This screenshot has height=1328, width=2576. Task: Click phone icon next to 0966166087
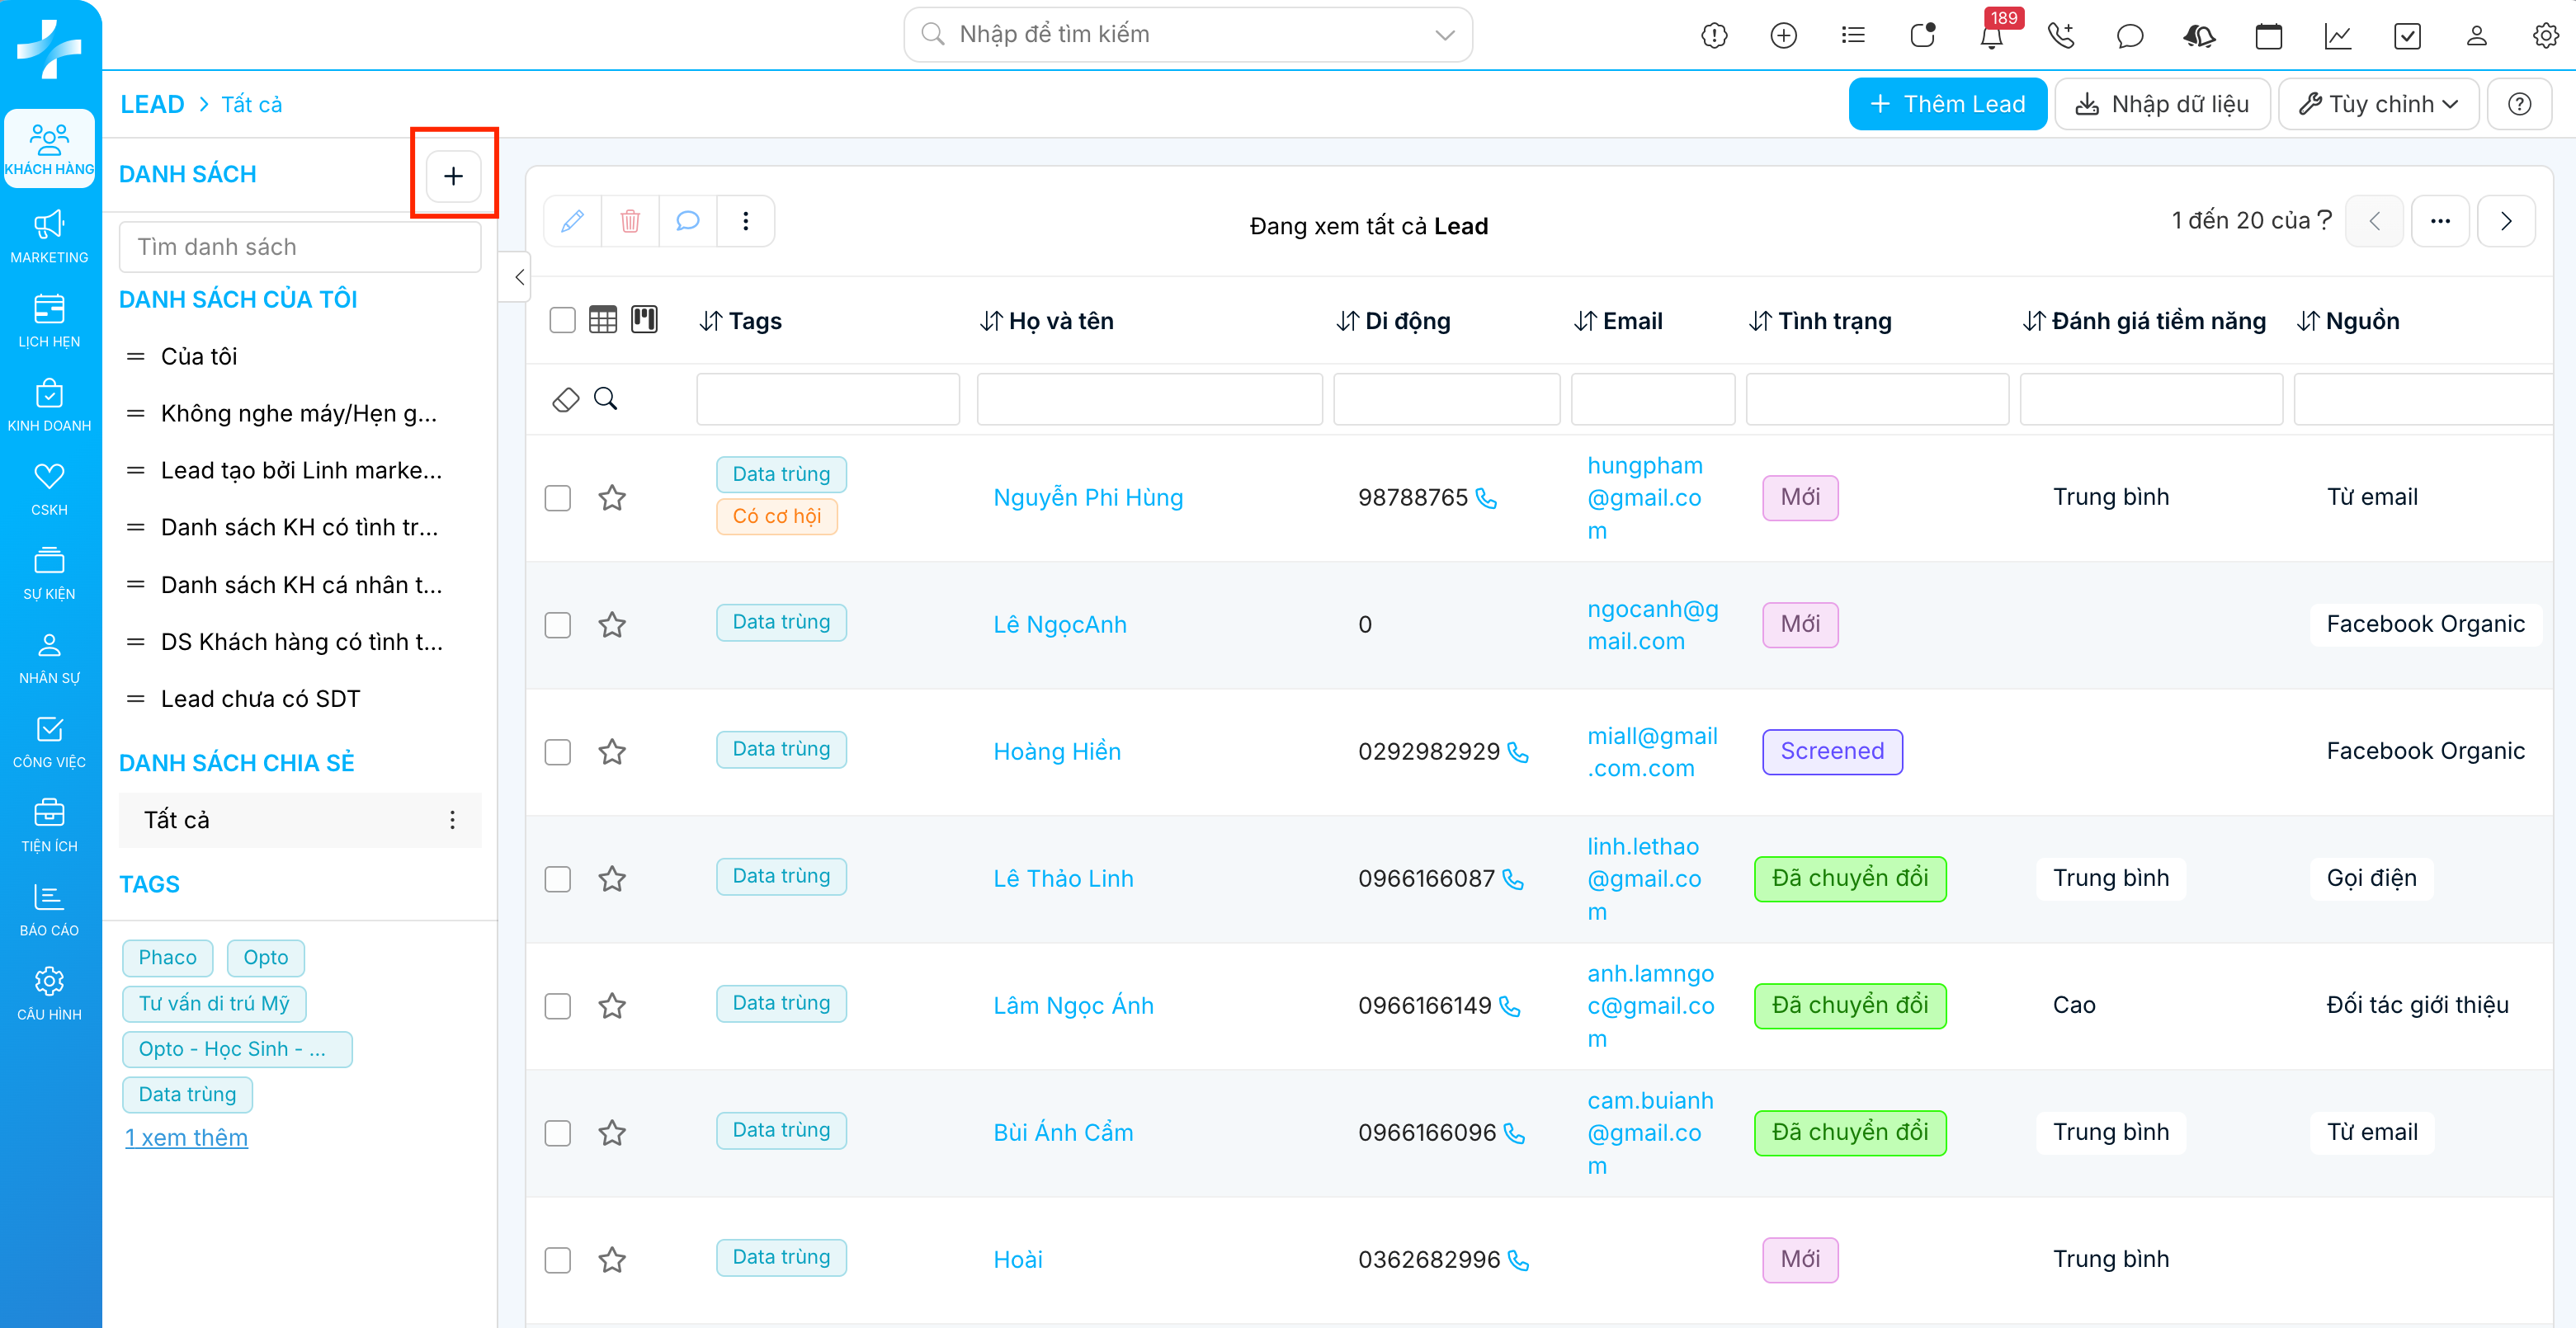pyautogui.click(x=1513, y=879)
